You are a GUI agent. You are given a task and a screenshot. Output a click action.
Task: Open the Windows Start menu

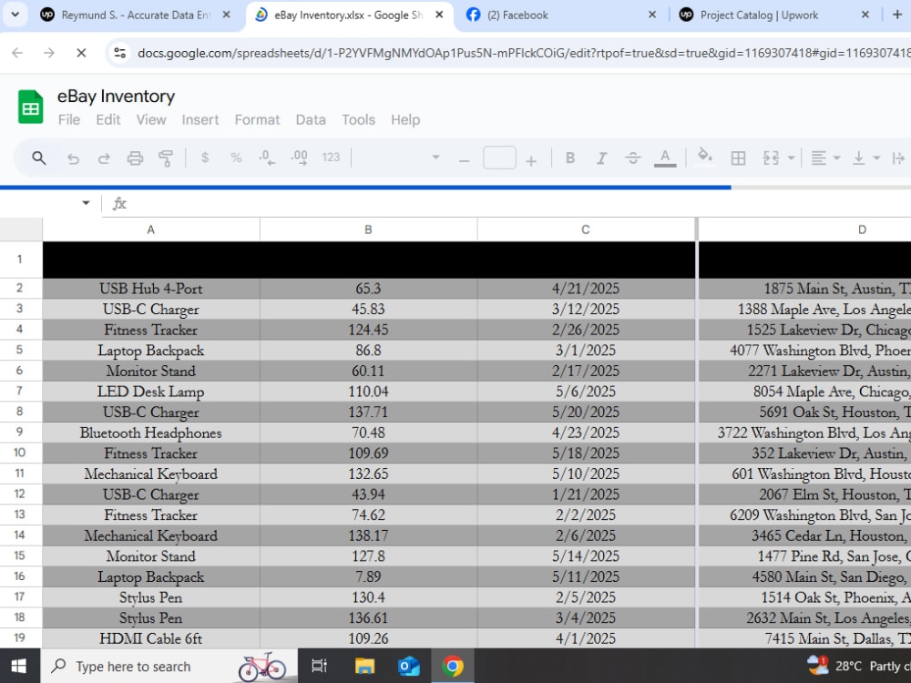19,667
